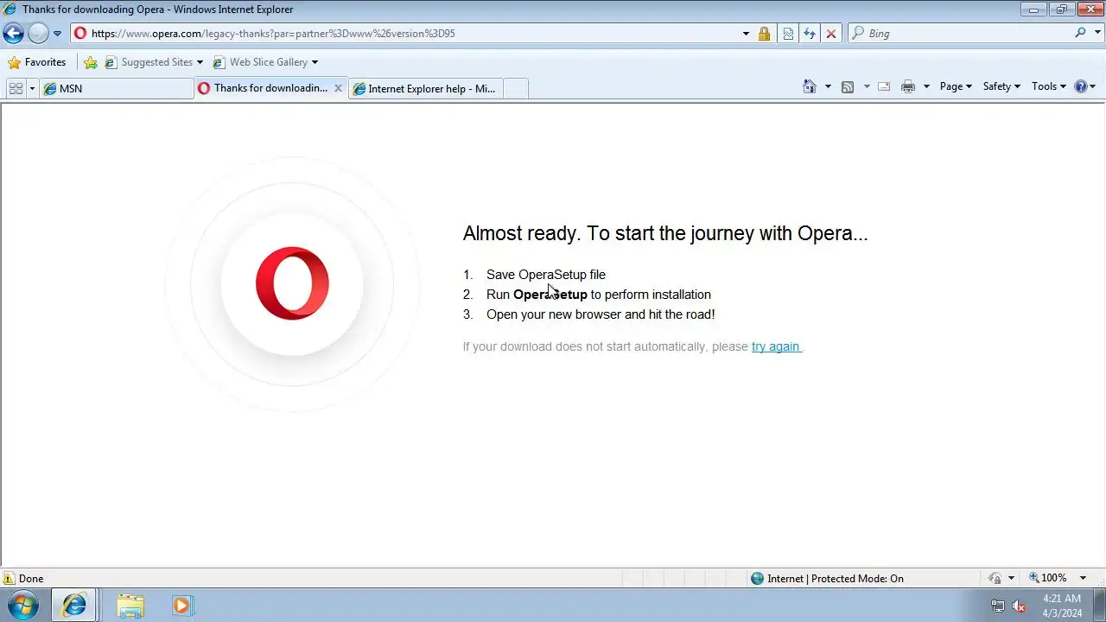
Task: Go back with the Back arrow button
Action: [x=13, y=34]
